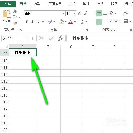Open the 文件 File tab
This screenshot has width=133, height=133.
pos(8,4)
